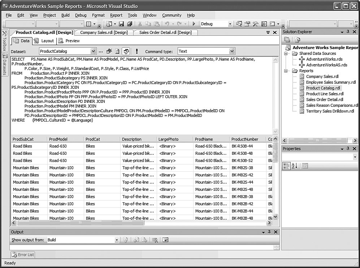Click the SQL query text editor

142,96
